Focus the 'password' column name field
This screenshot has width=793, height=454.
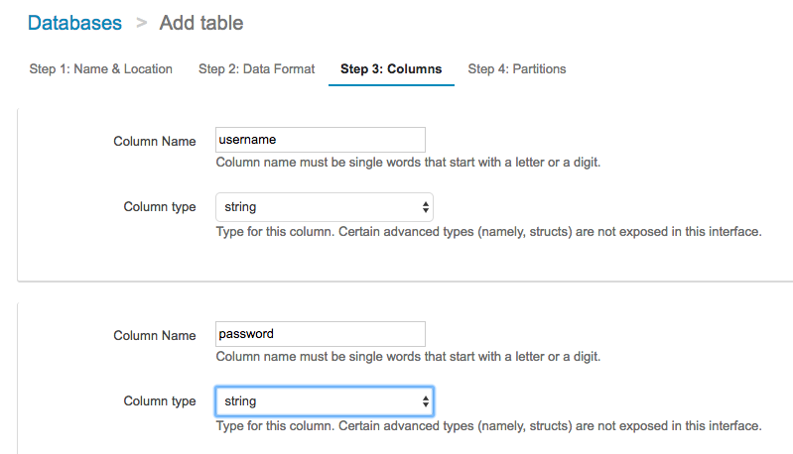point(320,334)
